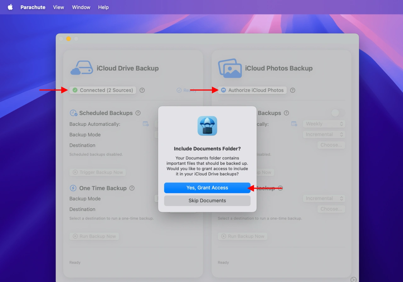Click Trigger Backup Now for iCloud Drive
The image size is (403, 282).
pos(98,172)
